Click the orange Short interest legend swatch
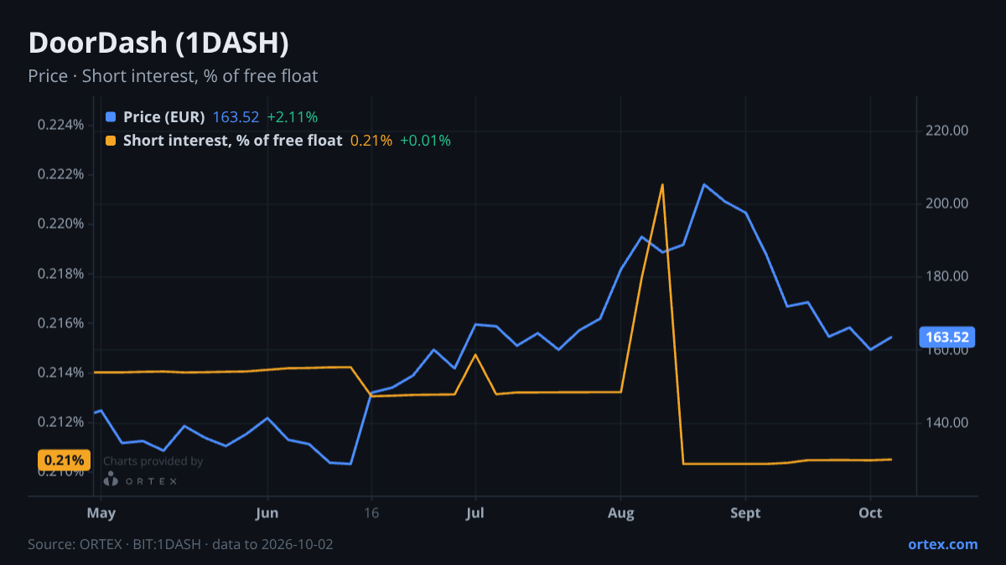This screenshot has width=1006, height=565. 111,141
